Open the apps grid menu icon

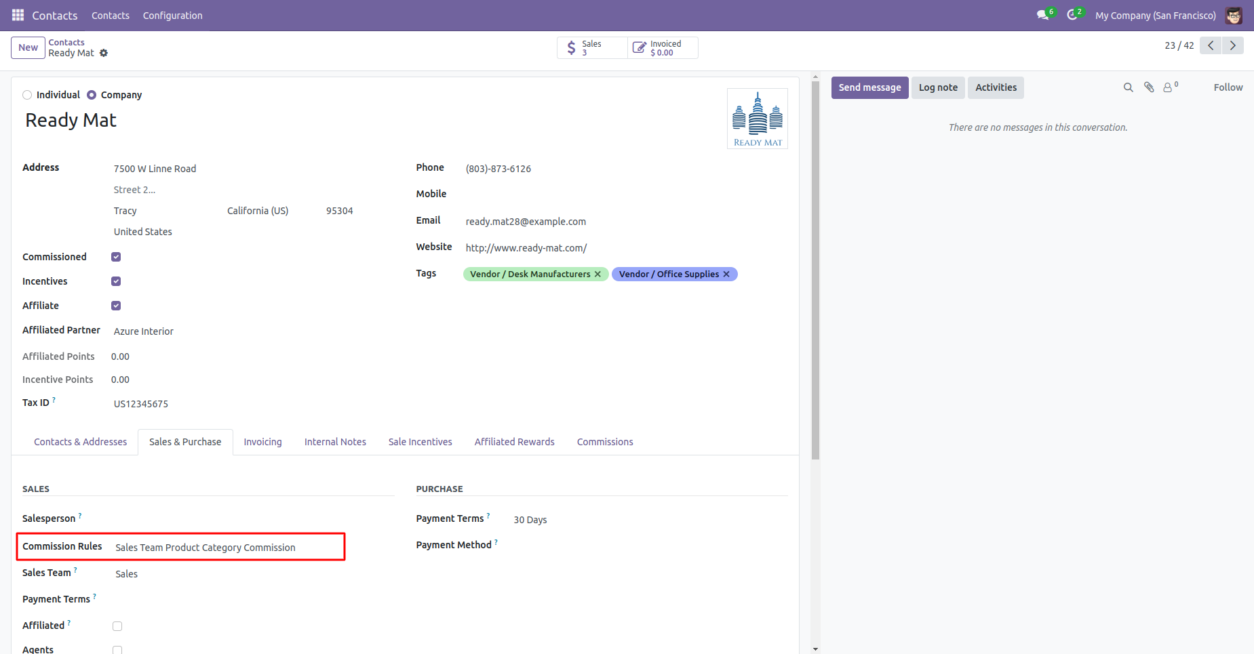[18, 15]
